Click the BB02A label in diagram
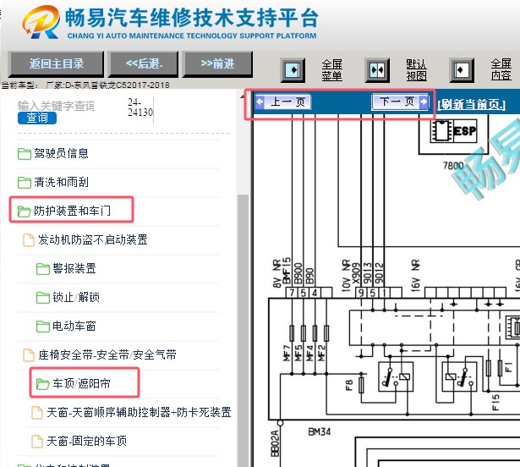Screen dimensions: 520x467 (x=275, y=443)
